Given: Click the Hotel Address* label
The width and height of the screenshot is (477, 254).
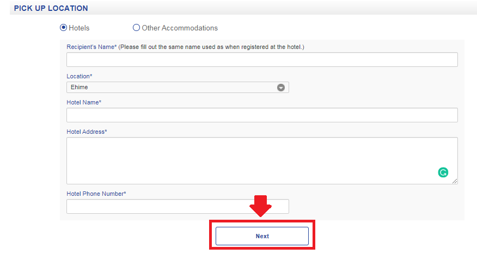Looking at the screenshot, I should [87, 132].
